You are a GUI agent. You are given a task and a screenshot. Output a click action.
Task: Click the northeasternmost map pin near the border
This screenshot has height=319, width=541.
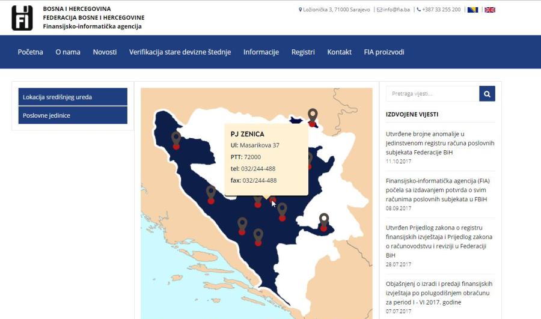(x=312, y=116)
